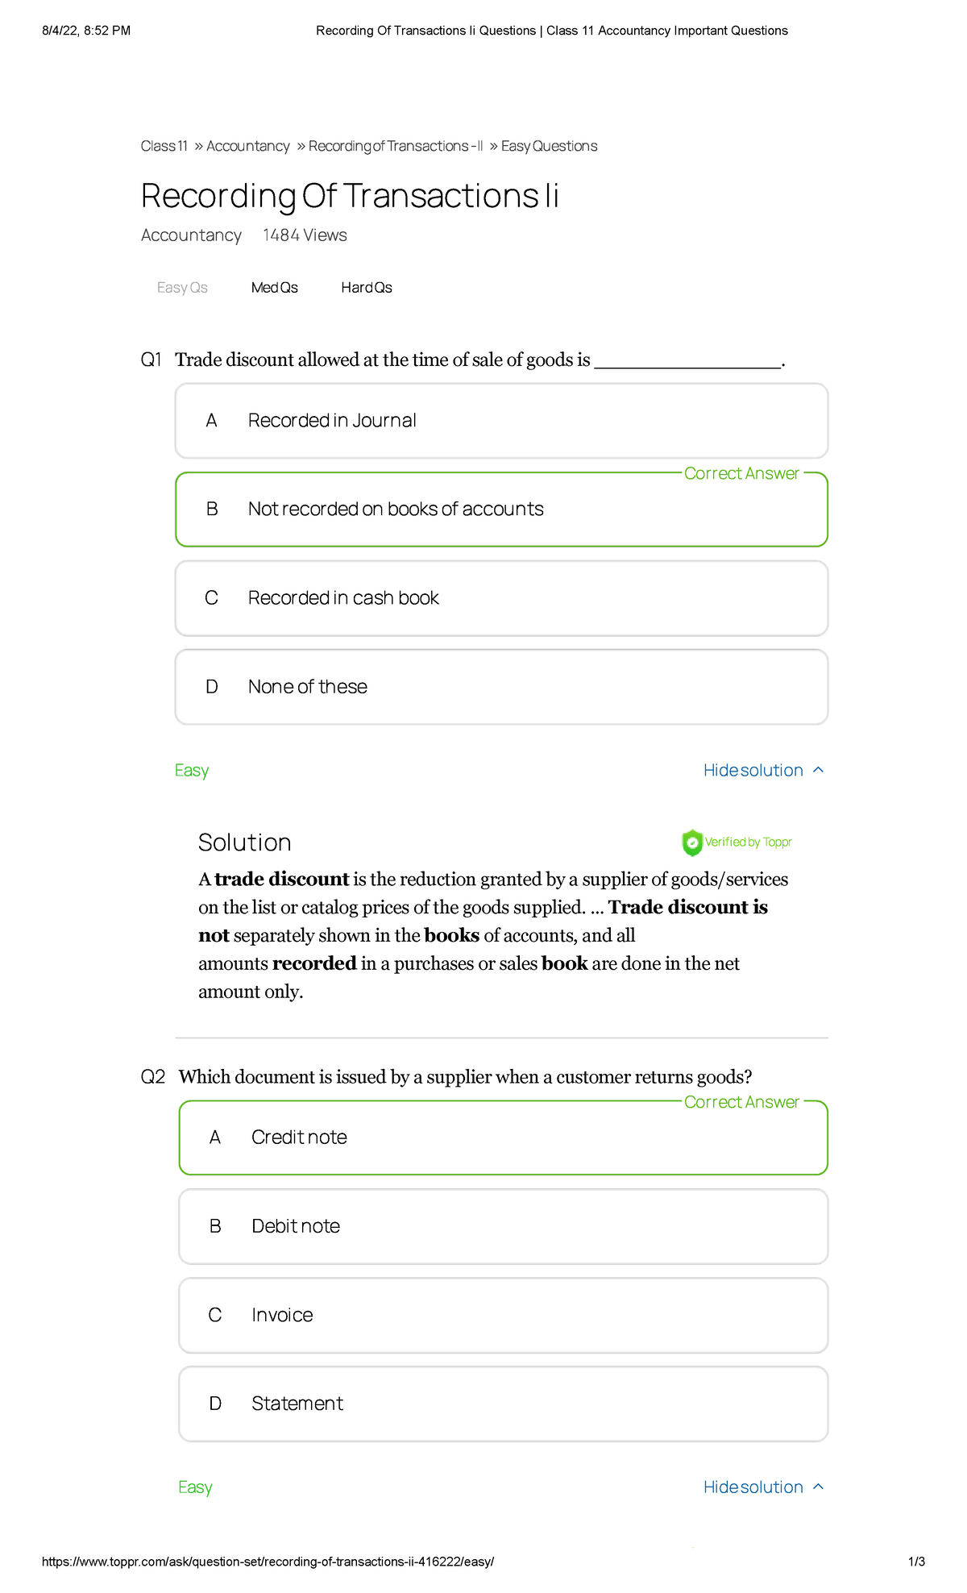Pick option D None of these
This screenshot has height=1593, width=967.
tap(501, 687)
